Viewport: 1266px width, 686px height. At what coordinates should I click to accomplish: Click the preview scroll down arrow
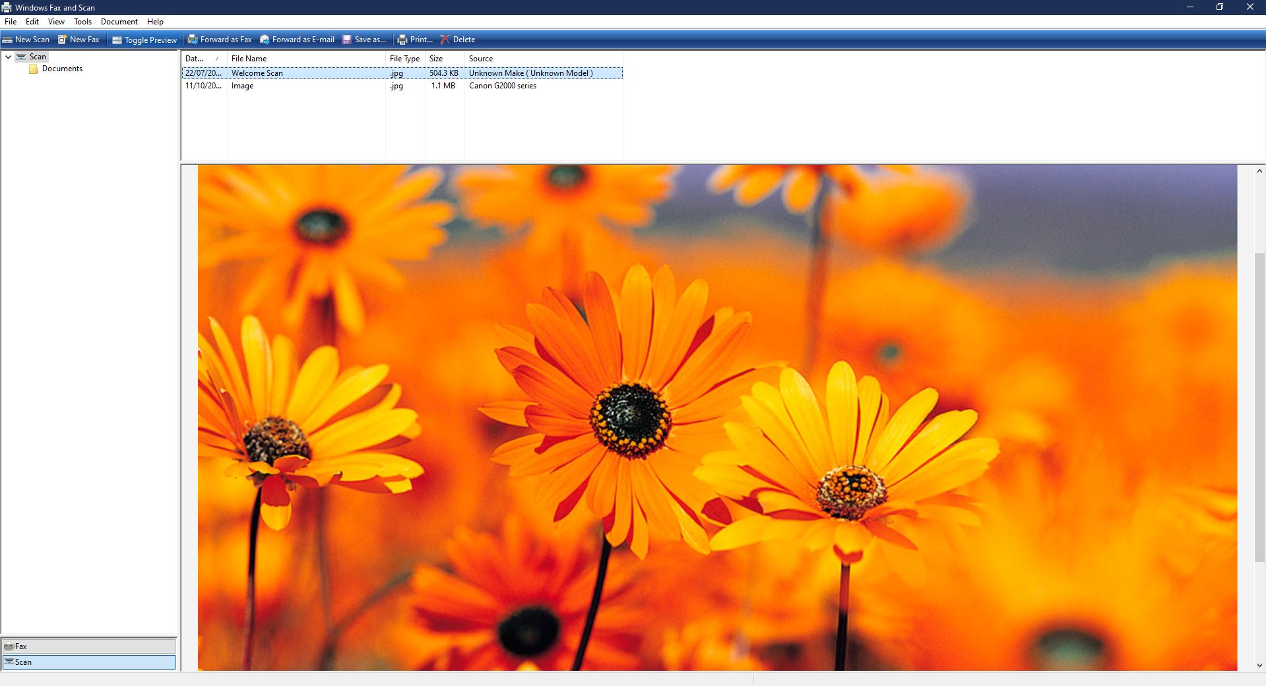pyautogui.click(x=1259, y=666)
